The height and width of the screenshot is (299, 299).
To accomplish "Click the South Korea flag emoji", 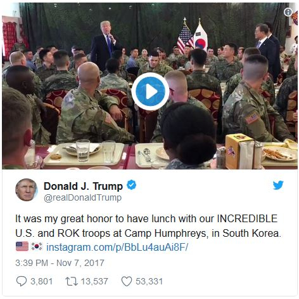I will pos(37,247).
